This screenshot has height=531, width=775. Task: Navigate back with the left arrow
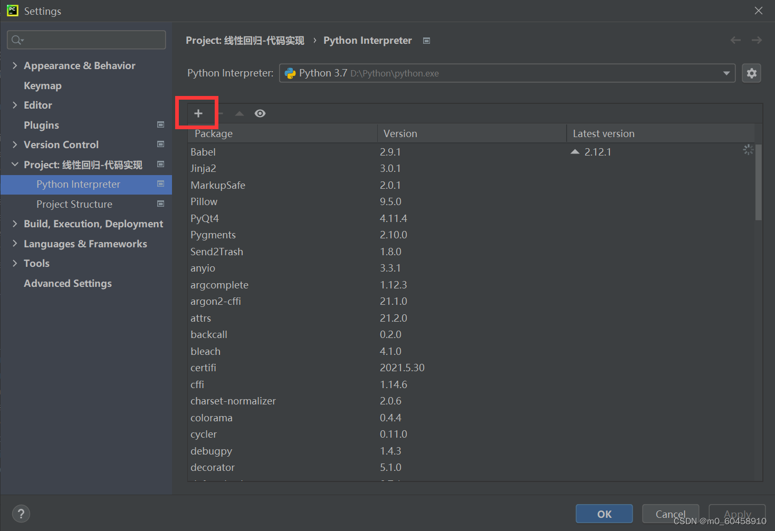point(735,40)
